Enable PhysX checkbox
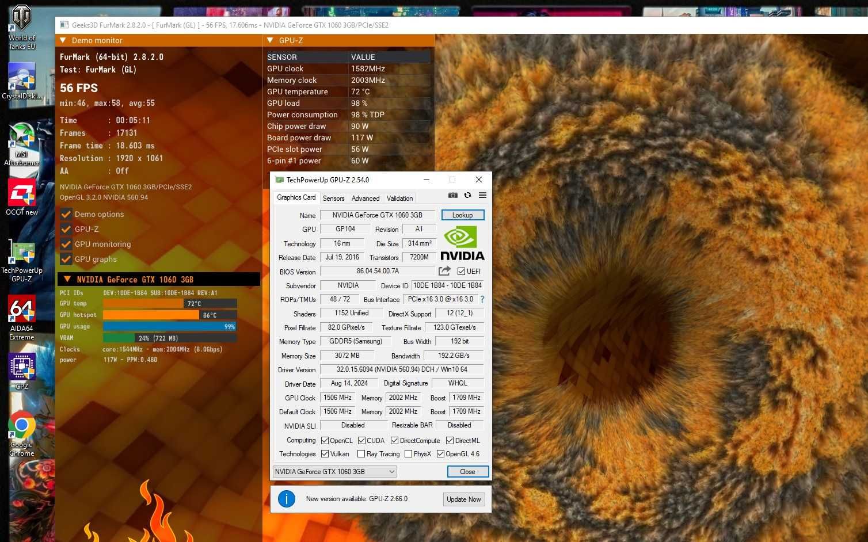Viewport: 868px width, 542px height. pos(408,454)
